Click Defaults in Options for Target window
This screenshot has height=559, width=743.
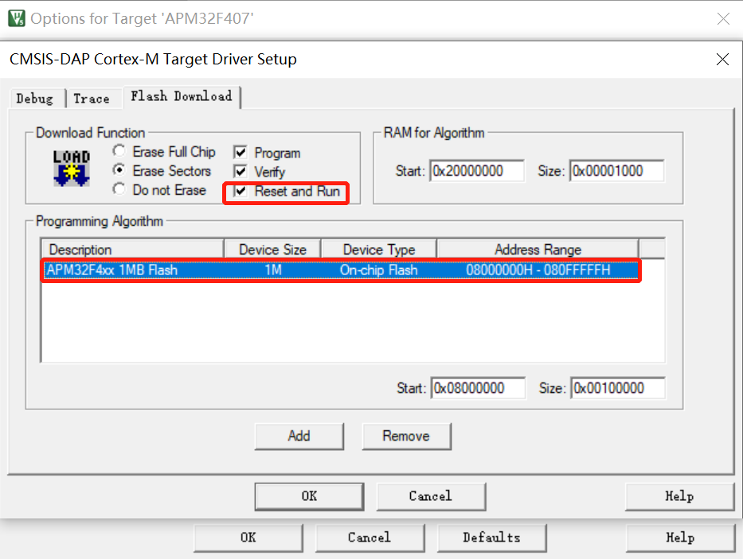pyautogui.click(x=491, y=538)
